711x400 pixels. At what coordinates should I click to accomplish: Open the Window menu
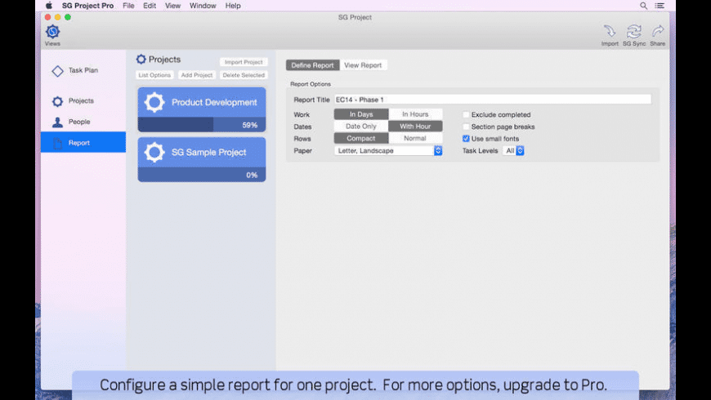pos(203,6)
